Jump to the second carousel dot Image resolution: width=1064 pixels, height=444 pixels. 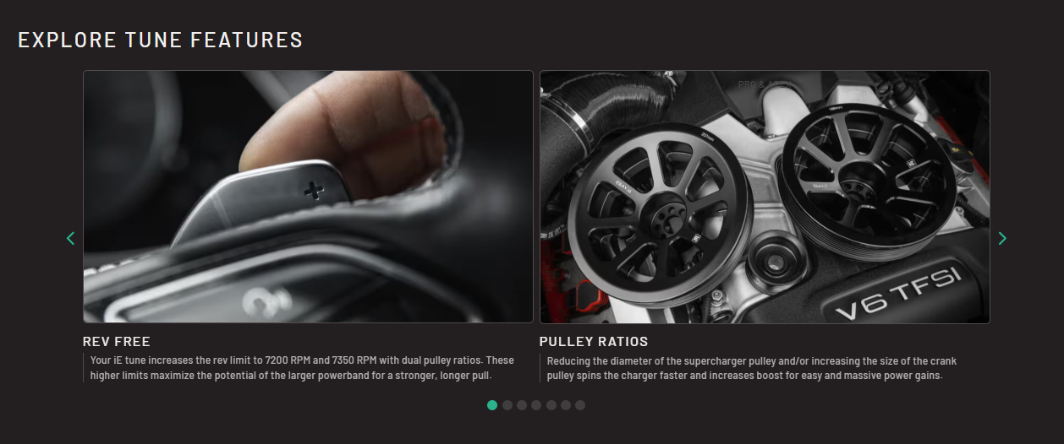507,405
